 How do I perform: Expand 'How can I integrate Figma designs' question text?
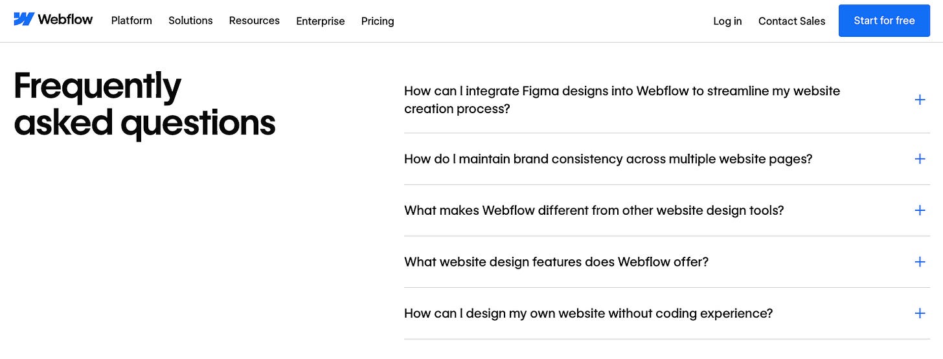coord(622,100)
